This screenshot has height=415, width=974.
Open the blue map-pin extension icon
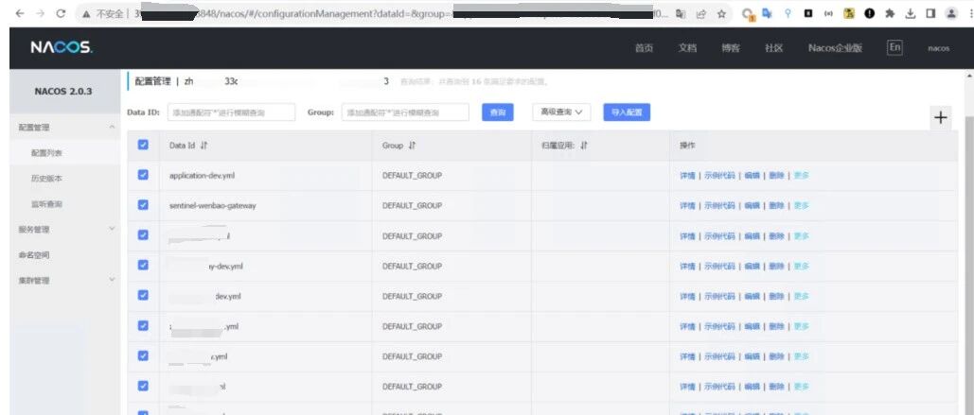click(x=788, y=13)
